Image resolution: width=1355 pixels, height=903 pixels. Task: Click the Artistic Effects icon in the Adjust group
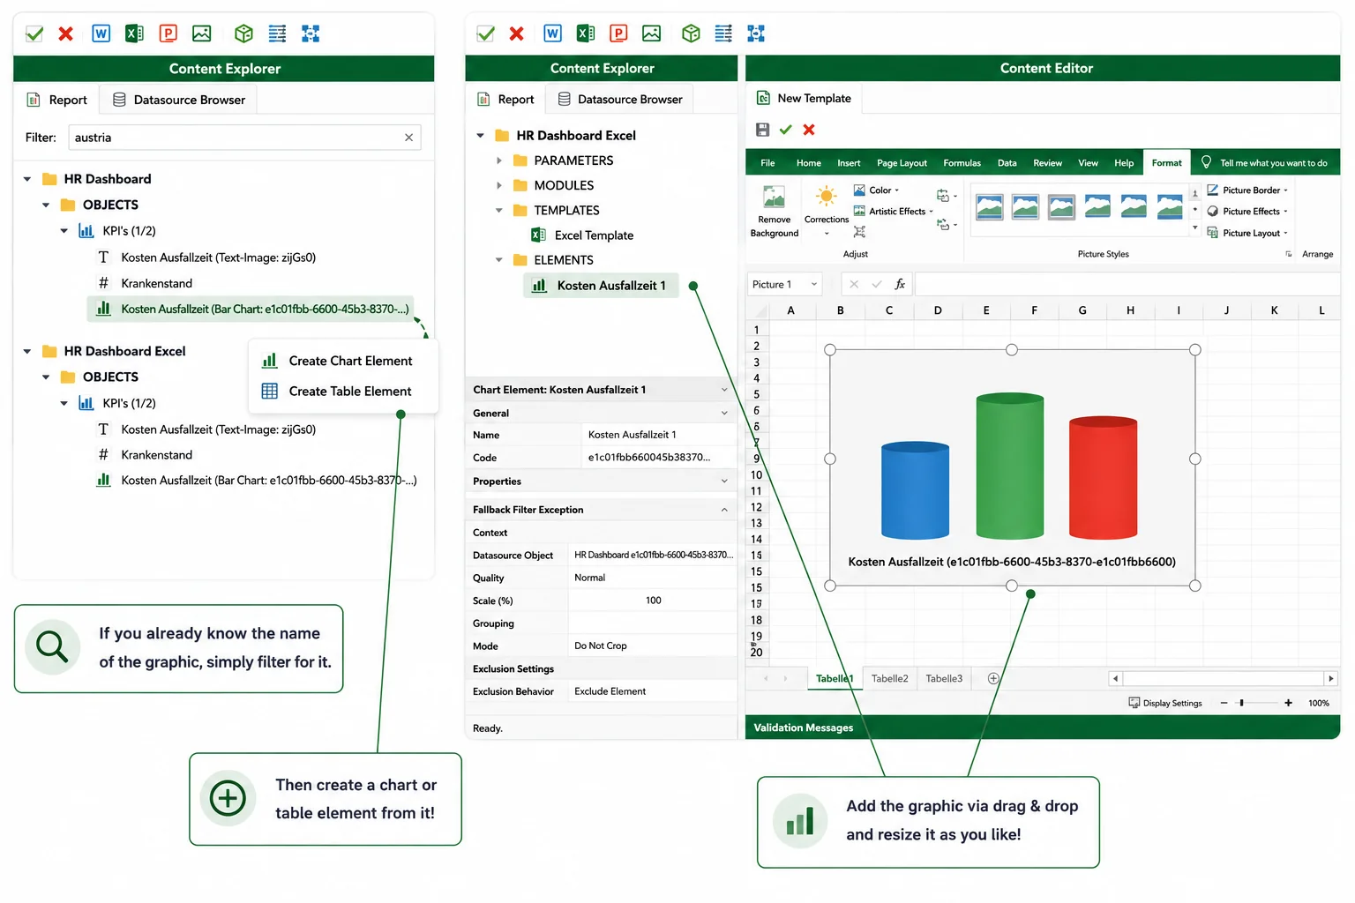tap(859, 212)
